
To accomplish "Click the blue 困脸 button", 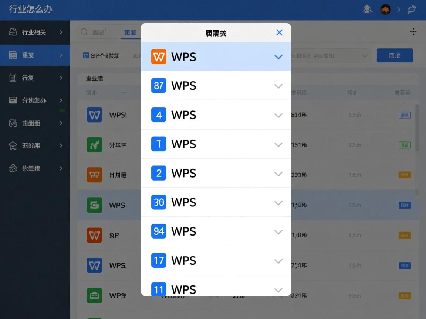I will pos(395,55).
